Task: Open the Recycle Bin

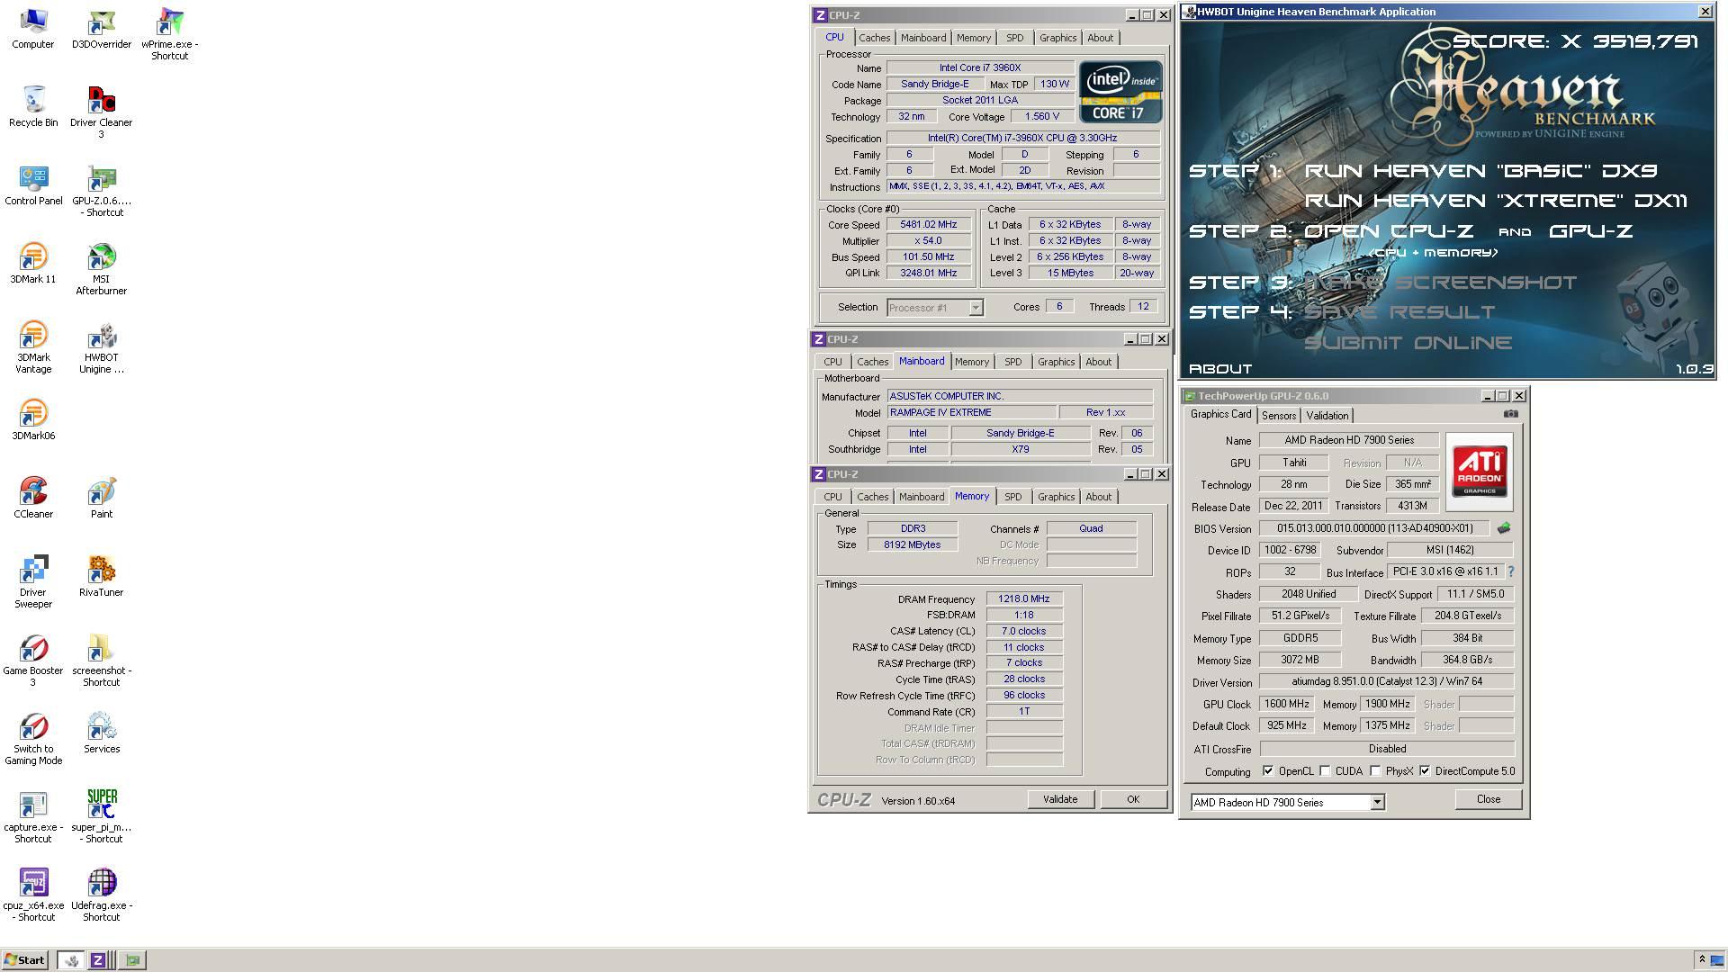Action: 33,106
